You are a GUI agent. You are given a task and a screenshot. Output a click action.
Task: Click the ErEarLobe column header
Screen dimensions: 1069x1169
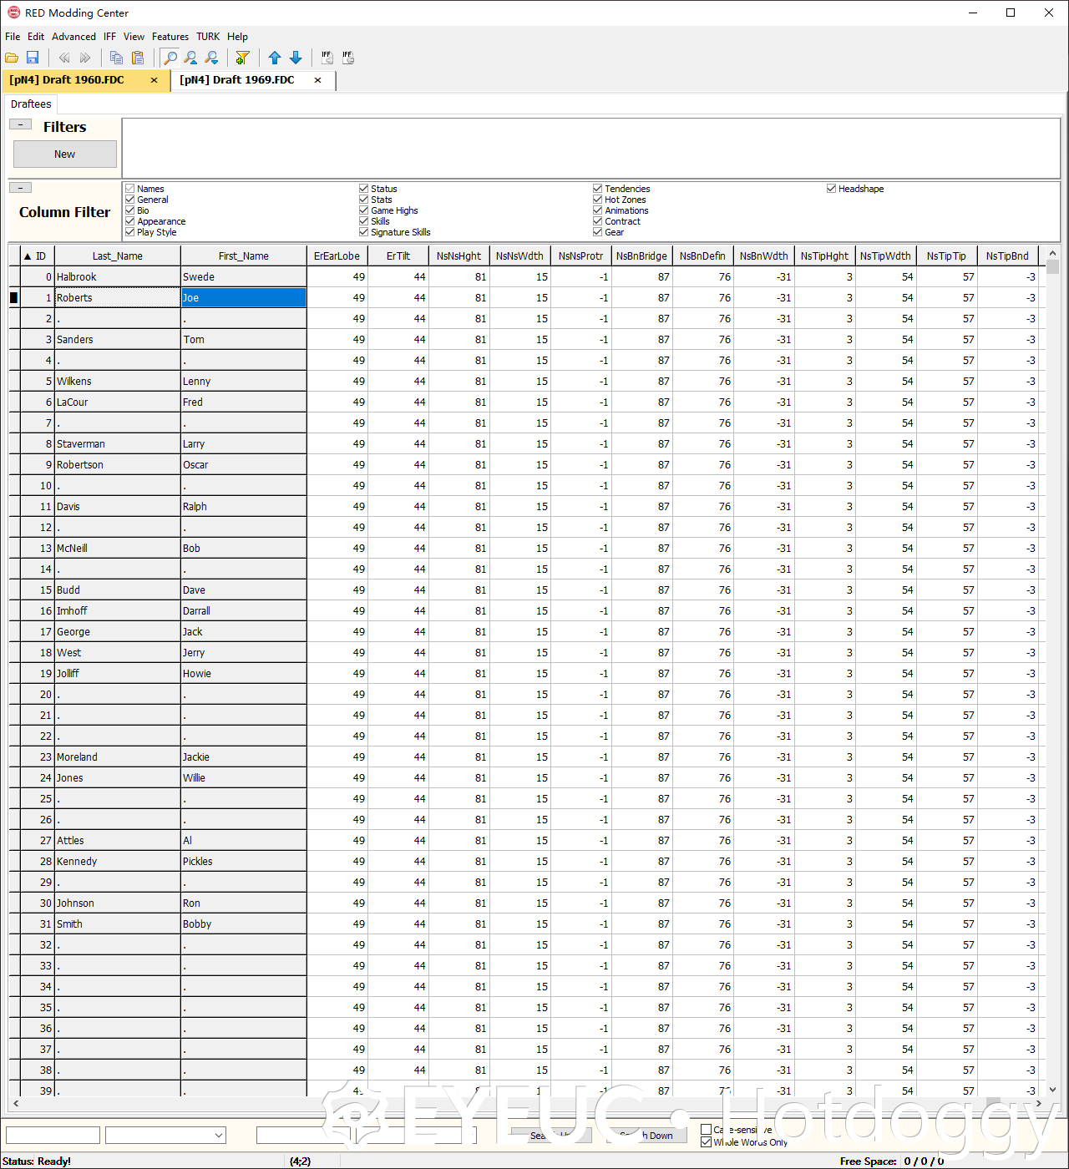[x=337, y=256]
